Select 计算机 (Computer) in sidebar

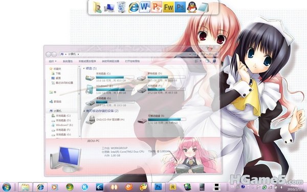coord(56,111)
